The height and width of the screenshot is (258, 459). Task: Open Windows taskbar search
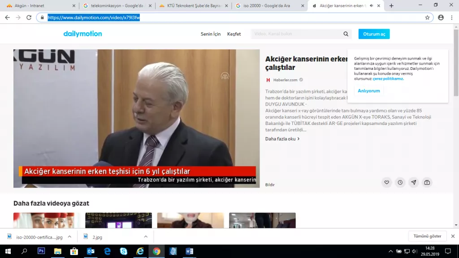[x=24, y=251]
